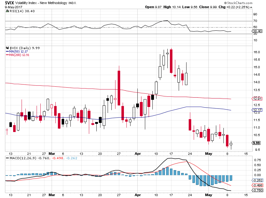
Task: Click the 10 level on the RSI axis
Action: pos(255,40)
